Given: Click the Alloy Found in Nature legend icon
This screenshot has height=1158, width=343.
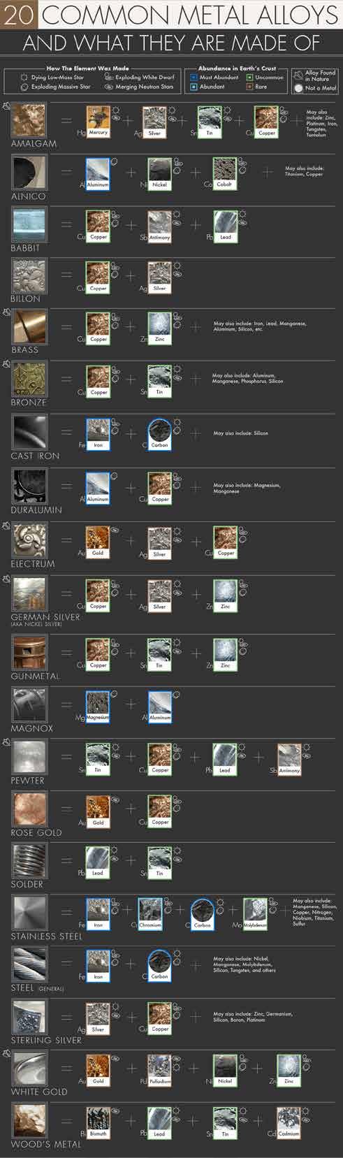Looking at the screenshot, I should [x=298, y=75].
